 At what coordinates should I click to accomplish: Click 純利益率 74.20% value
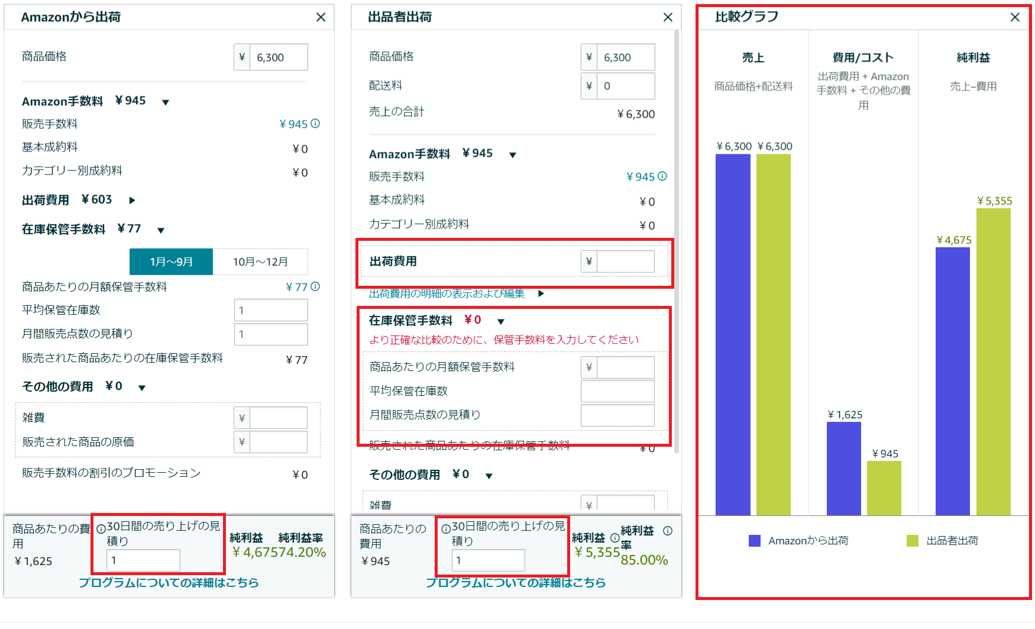click(302, 553)
